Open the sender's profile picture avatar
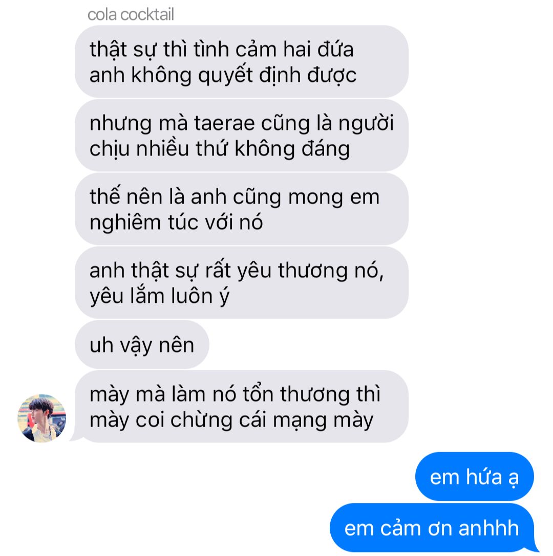Image resolution: width=553 pixels, height=556 pixels. coord(42,418)
